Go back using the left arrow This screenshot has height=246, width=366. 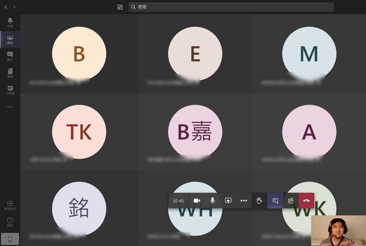[x=6, y=7]
